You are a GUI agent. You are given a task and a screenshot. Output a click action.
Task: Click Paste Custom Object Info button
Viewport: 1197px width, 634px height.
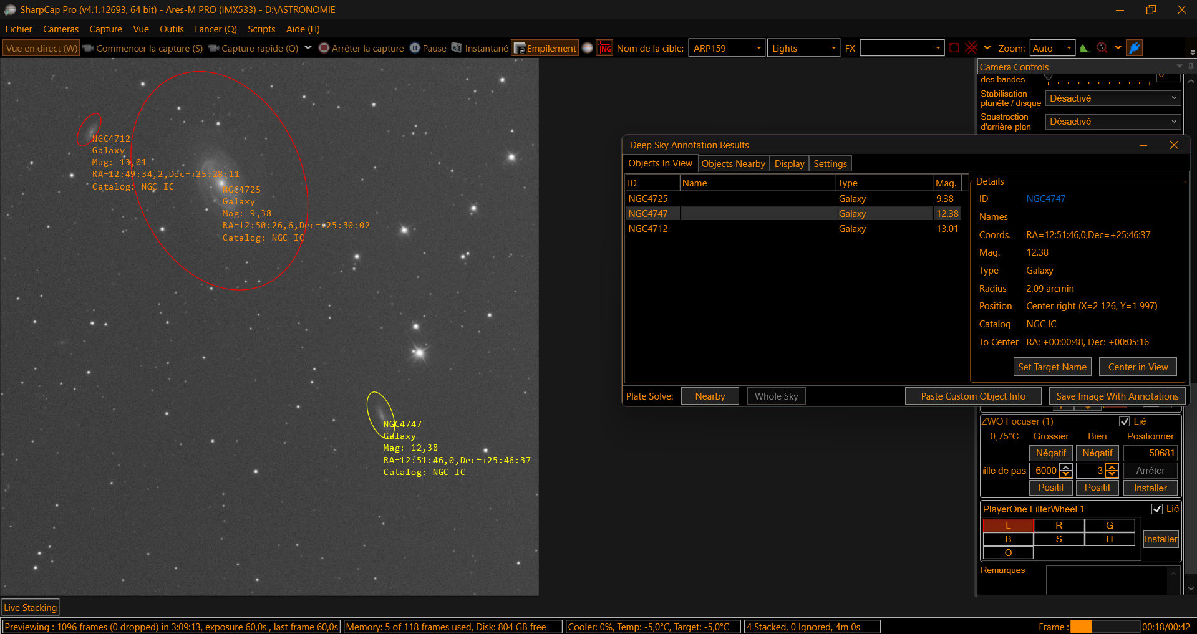pyautogui.click(x=973, y=396)
